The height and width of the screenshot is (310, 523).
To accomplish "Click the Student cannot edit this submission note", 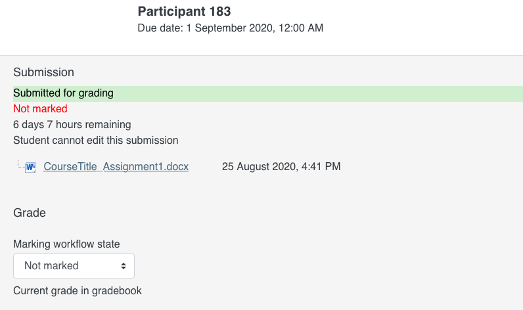I will point(95,141).
